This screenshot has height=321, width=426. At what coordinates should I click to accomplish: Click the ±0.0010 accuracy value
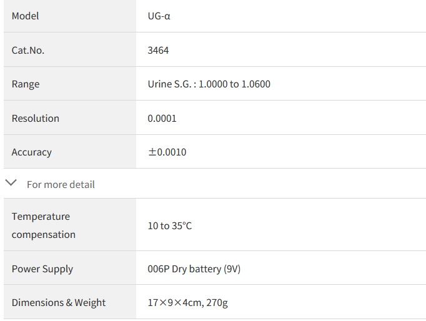pos(167,152)
